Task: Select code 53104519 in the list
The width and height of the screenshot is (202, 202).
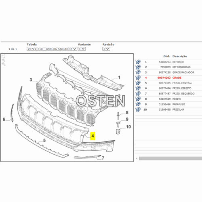Action: click(x=164, y=99)
